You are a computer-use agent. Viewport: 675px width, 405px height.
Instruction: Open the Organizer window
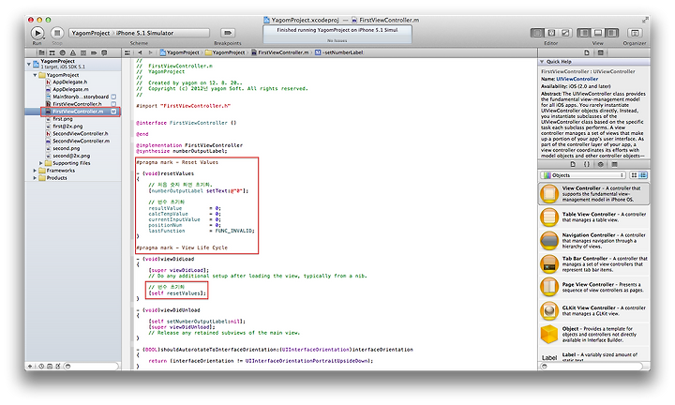click(635, 33)
